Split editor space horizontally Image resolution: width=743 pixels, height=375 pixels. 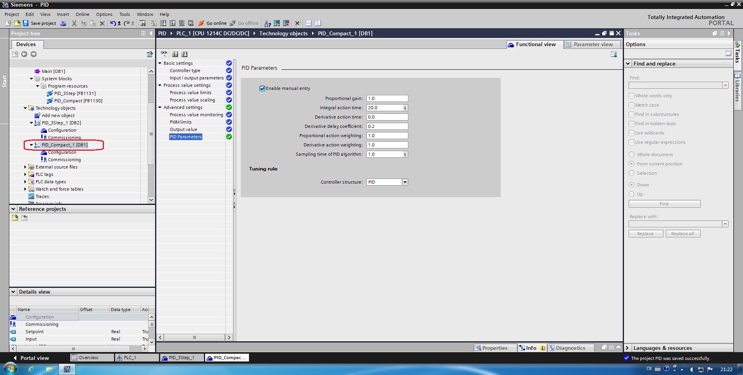tap(309, 23)
